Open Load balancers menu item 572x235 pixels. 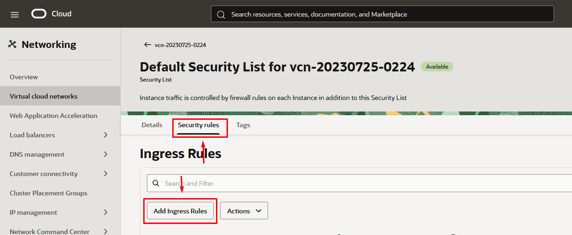click(32, 135)
